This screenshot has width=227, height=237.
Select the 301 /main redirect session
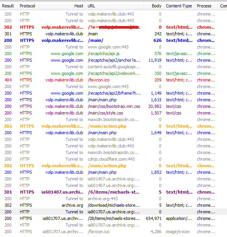[x=113, y=34]
